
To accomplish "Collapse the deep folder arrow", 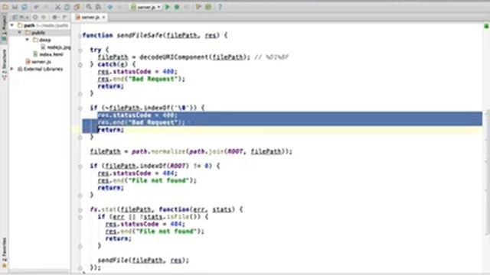I will [x=28, y=40].
